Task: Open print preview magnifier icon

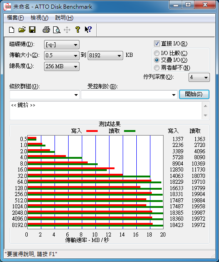Action: [x=57, y=30]
